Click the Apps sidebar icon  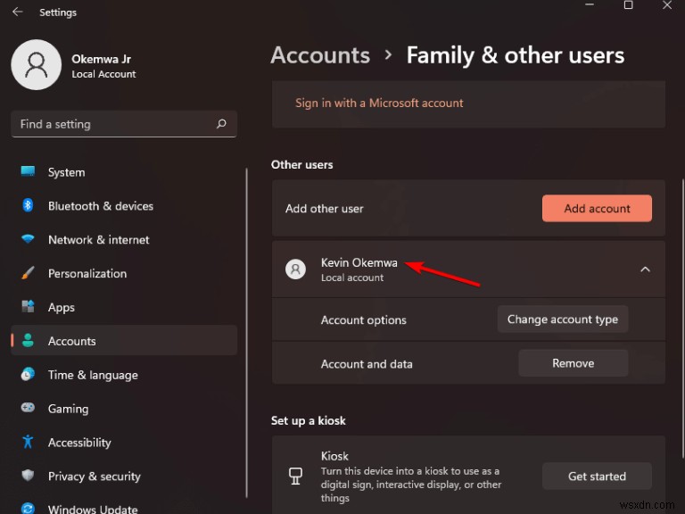click(x=28, y=308)
